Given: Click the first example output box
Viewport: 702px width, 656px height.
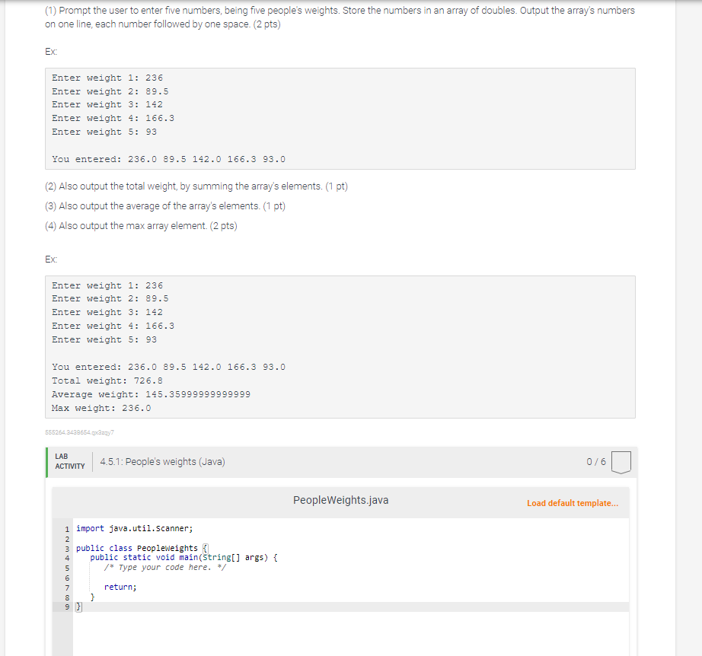Looking at the screenshot, I should click(x=340, y=118).
